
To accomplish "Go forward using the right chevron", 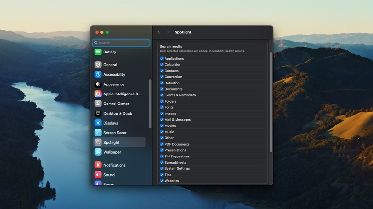I will tap(168, 32).
